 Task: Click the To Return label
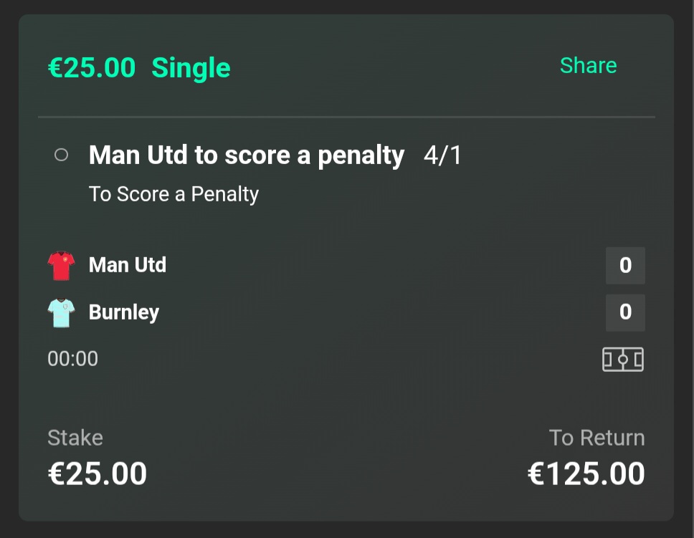596,438
